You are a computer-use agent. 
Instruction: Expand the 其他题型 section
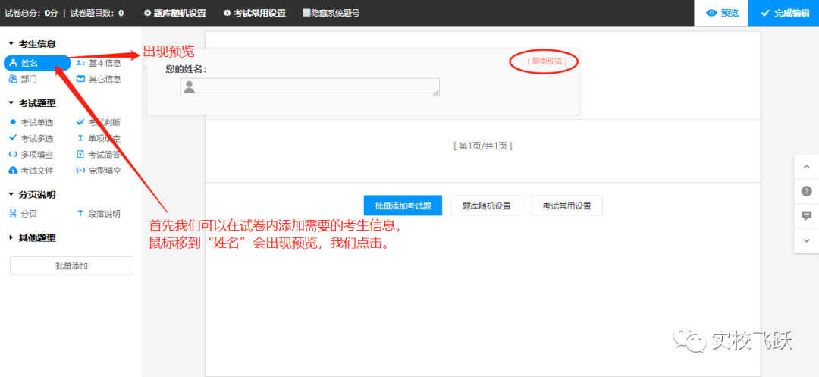click(x=33, y=238)
